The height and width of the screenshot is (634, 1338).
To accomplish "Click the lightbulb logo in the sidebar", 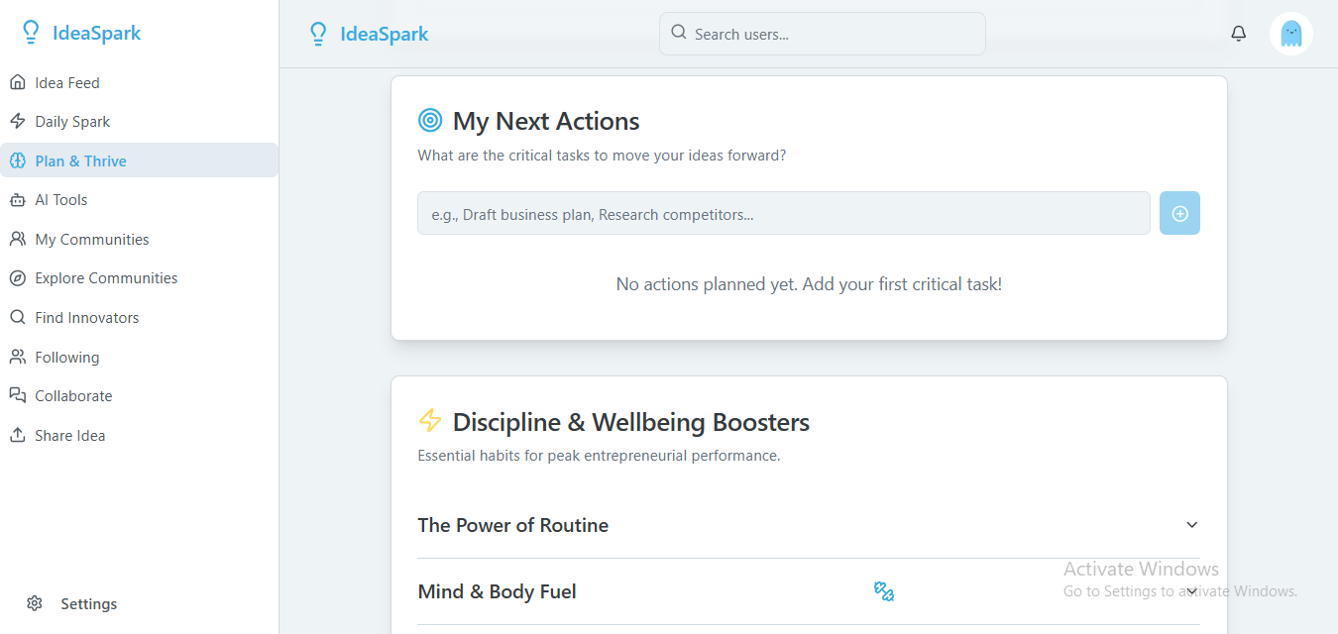I will [x=31, y=33].
